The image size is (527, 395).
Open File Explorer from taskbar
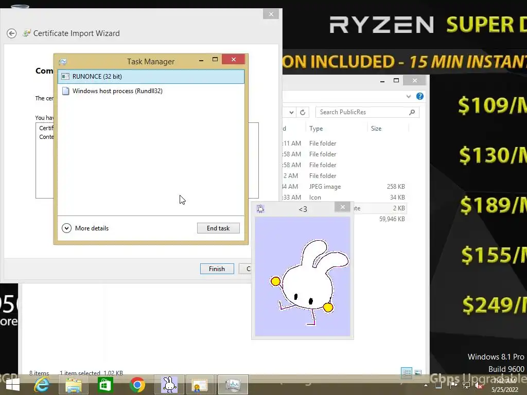click(x=73, y=385)
